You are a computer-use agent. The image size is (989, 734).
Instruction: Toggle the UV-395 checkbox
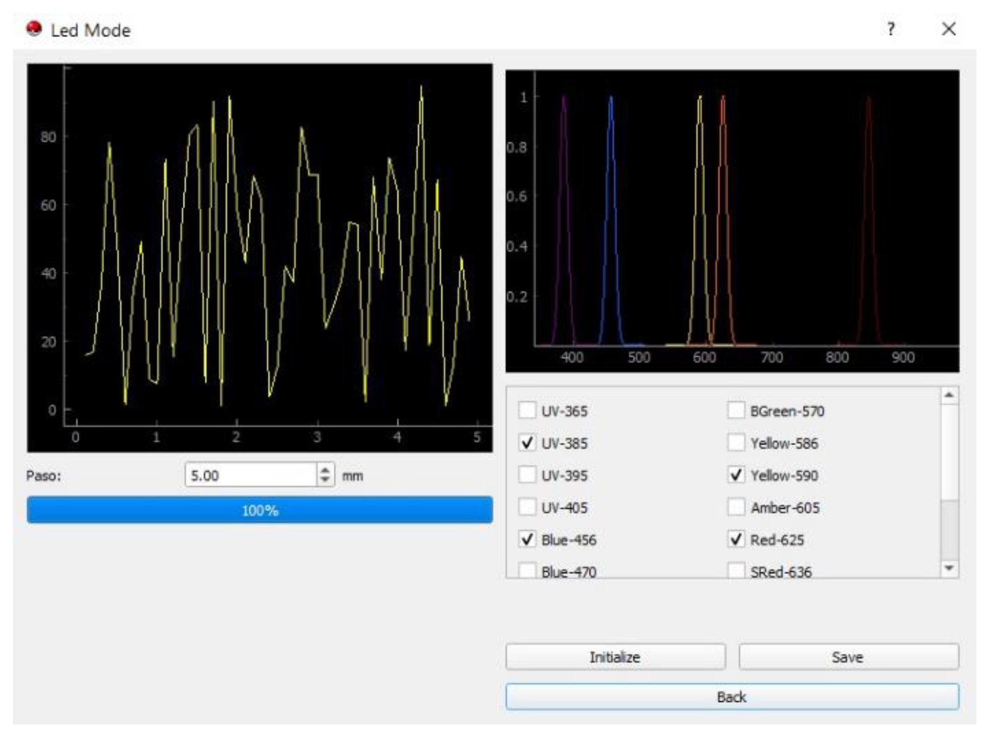(527, 475)
